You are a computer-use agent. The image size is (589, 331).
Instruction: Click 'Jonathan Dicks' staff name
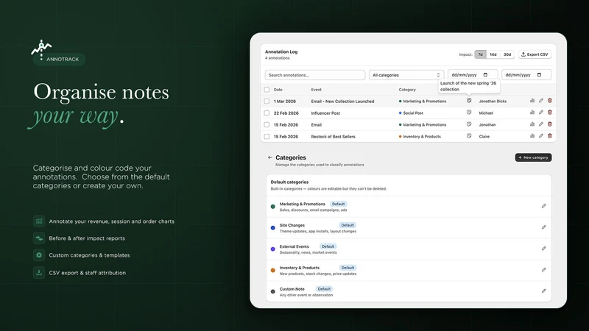(493, 102)
